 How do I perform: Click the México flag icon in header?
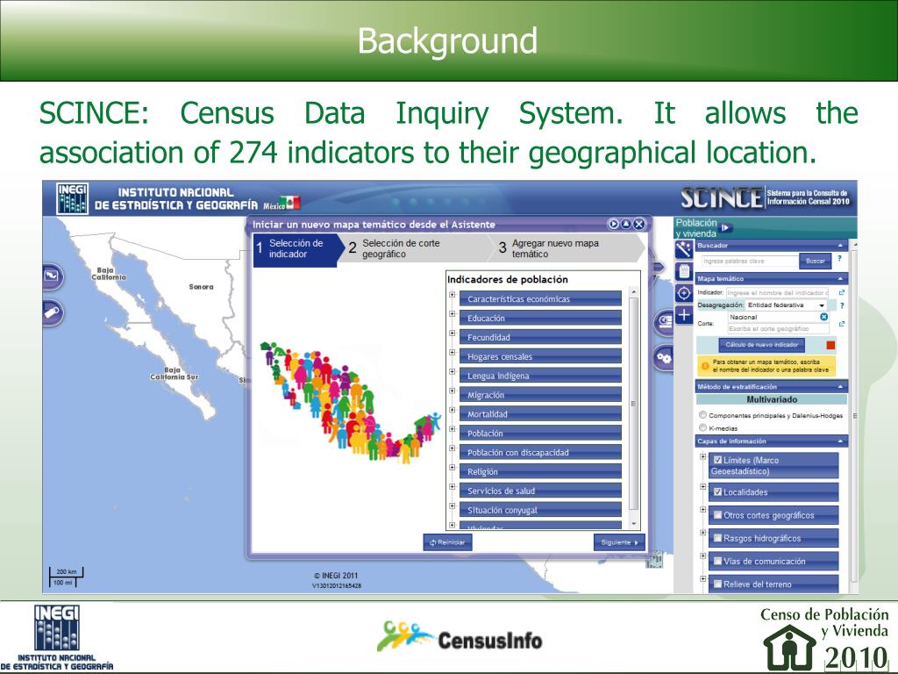[x=293, y=203]
